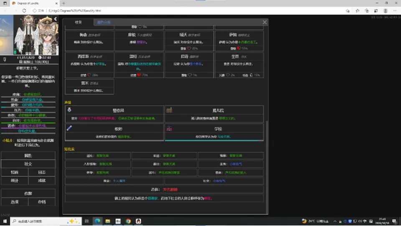Open the 成就 sidebar button

[x=42, y=181]
